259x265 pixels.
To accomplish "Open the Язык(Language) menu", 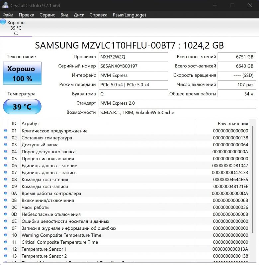I will (129, 15).
